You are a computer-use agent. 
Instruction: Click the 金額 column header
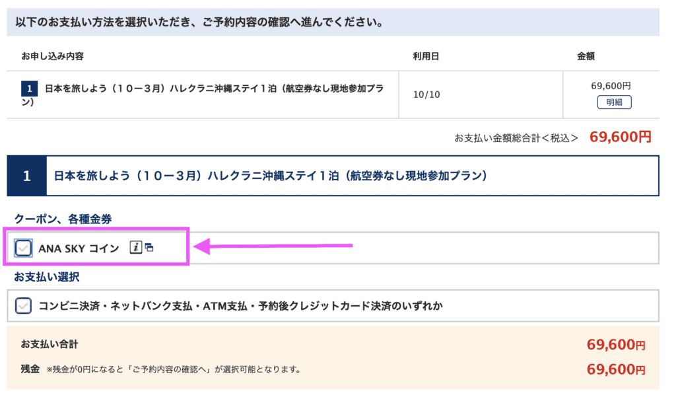586,56
